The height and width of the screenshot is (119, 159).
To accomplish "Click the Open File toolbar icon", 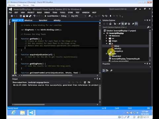I will (x=24, y=16).
